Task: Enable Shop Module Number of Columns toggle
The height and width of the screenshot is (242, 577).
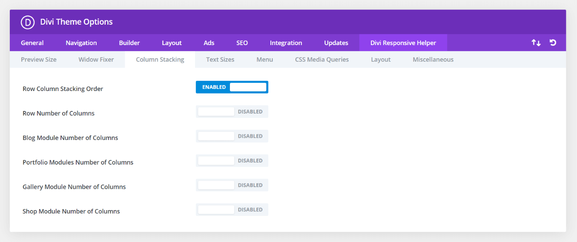Action: point(232,210)
